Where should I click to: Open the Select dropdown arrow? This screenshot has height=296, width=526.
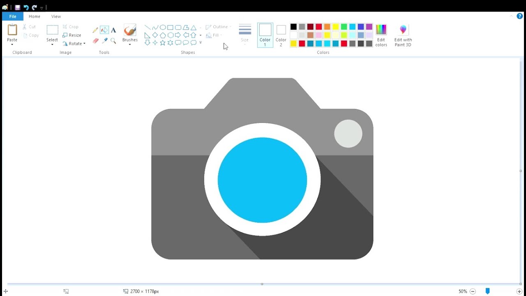[x=52, y=44]
